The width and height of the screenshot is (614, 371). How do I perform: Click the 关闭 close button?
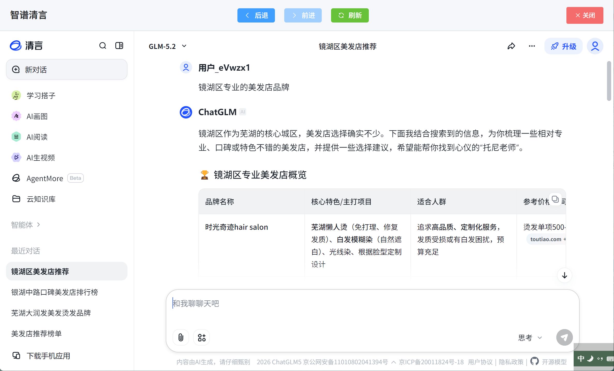(585, 16)
